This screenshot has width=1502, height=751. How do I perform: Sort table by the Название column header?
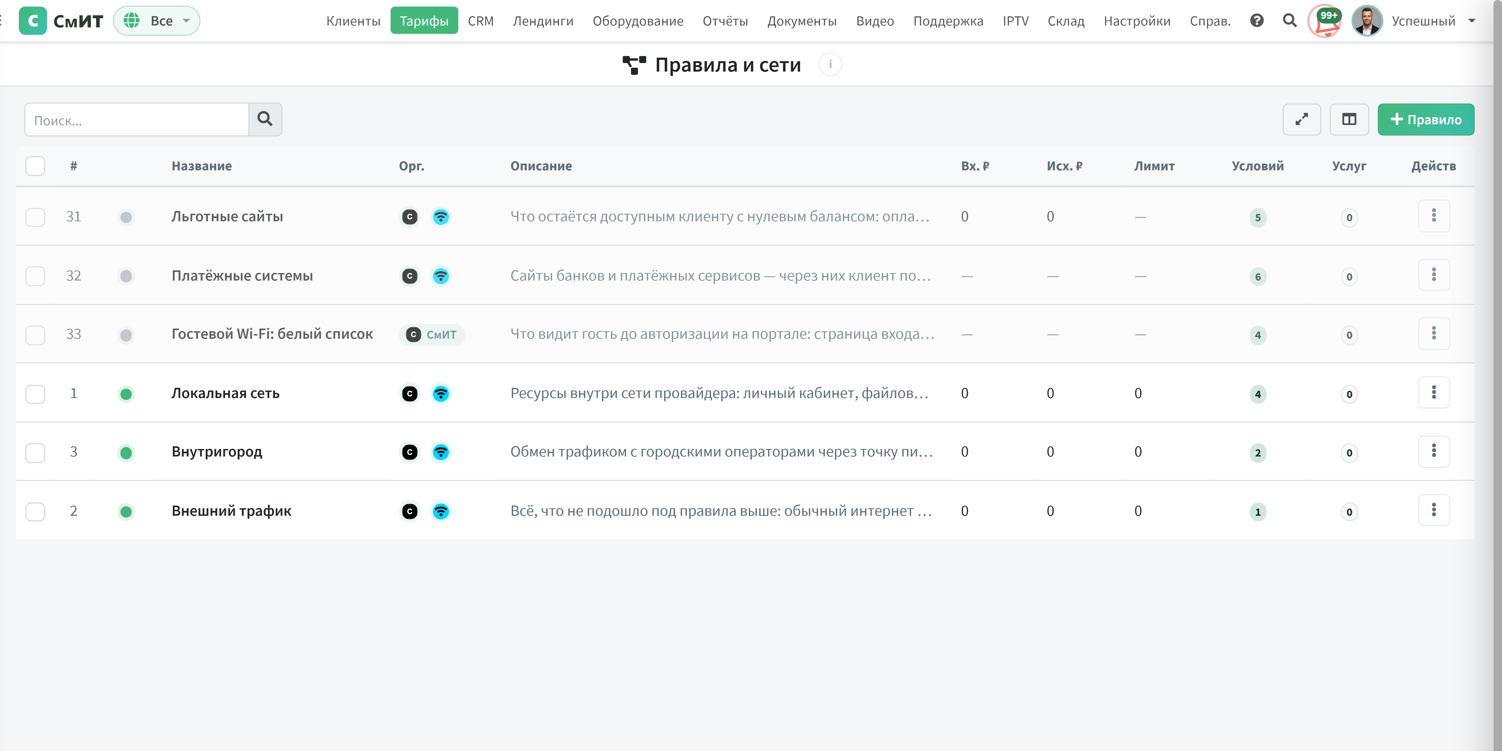202,166
